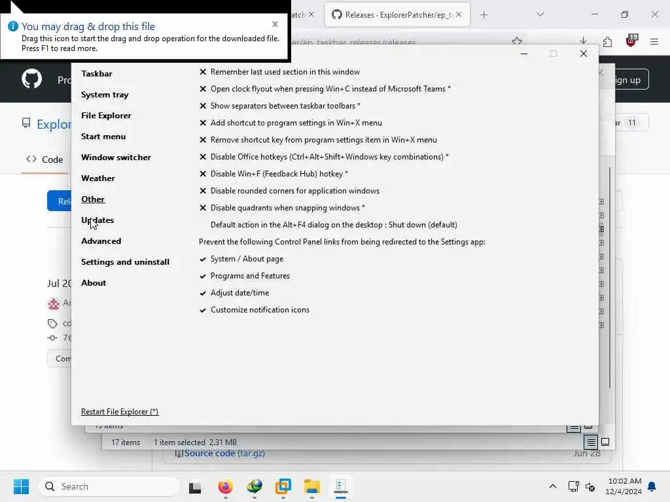The width and height of the screenshot is (670, 502).
Task: Click Restart File Explorer link
Action: point(120,412)
